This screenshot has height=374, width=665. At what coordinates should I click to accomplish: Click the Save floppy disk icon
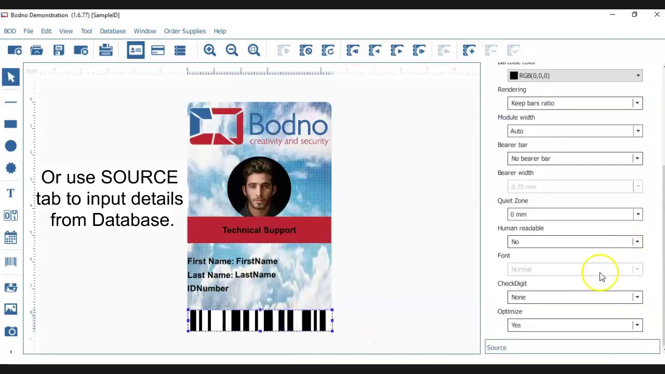tap(59, 50)
